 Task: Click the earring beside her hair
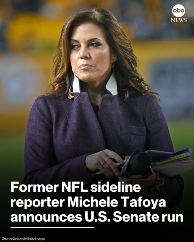click(x=113, y=65)
